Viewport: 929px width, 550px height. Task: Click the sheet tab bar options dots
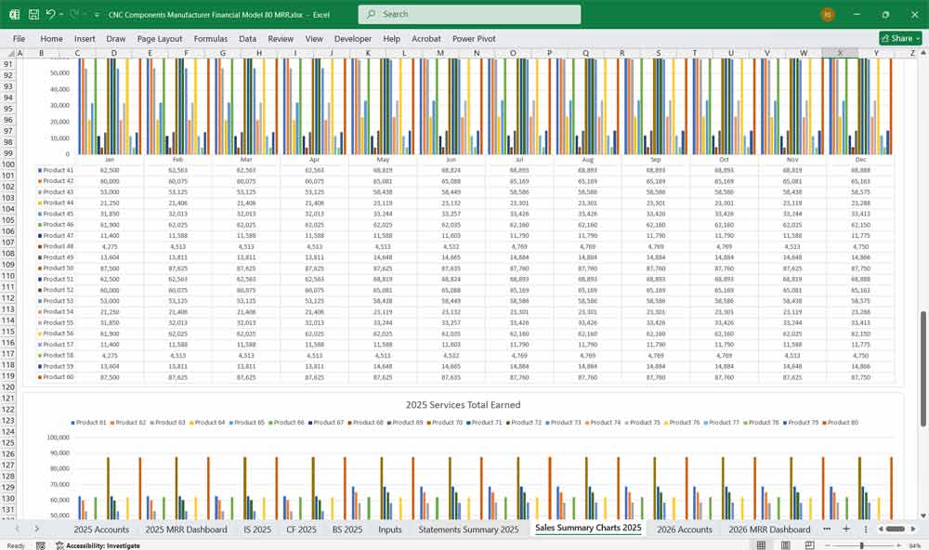pyautogui.click(x=866, y=529)
